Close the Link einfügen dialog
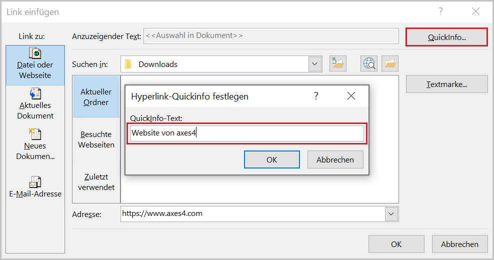 [475, 11]
